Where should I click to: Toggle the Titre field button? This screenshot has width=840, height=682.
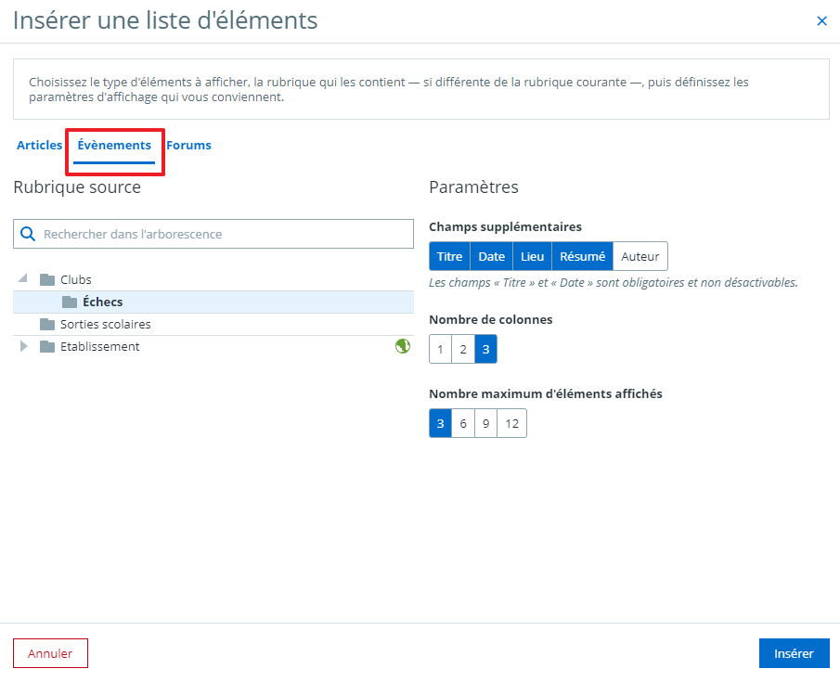click(x=449, y=256)
